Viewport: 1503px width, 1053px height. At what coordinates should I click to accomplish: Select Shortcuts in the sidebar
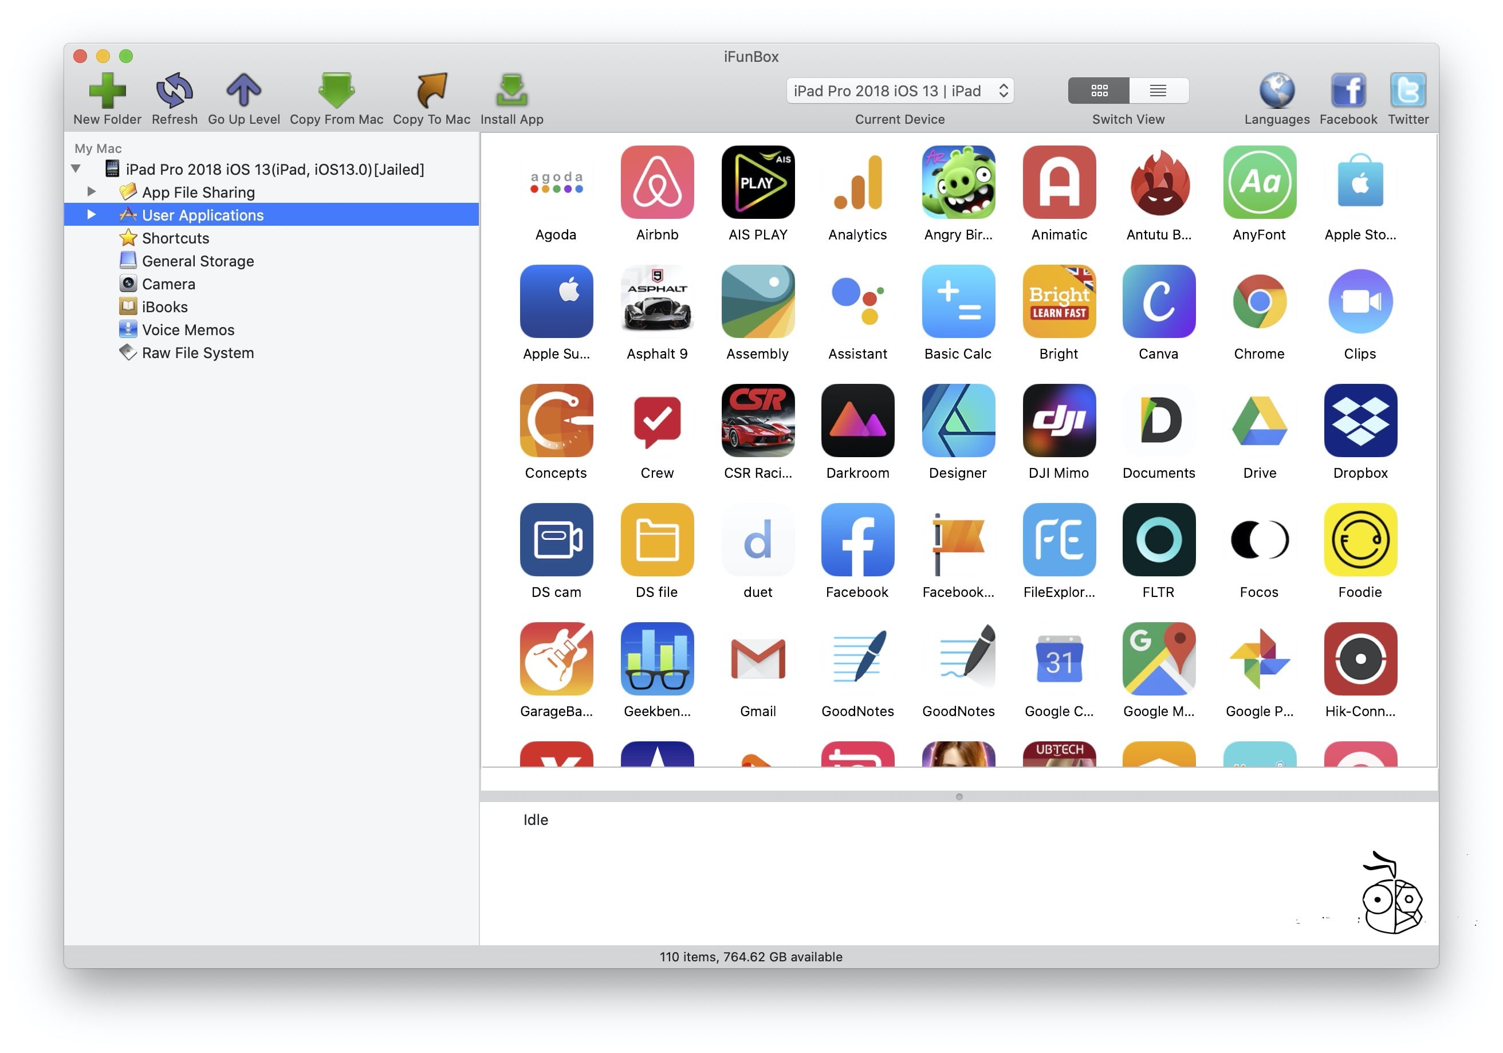[175, 238]
